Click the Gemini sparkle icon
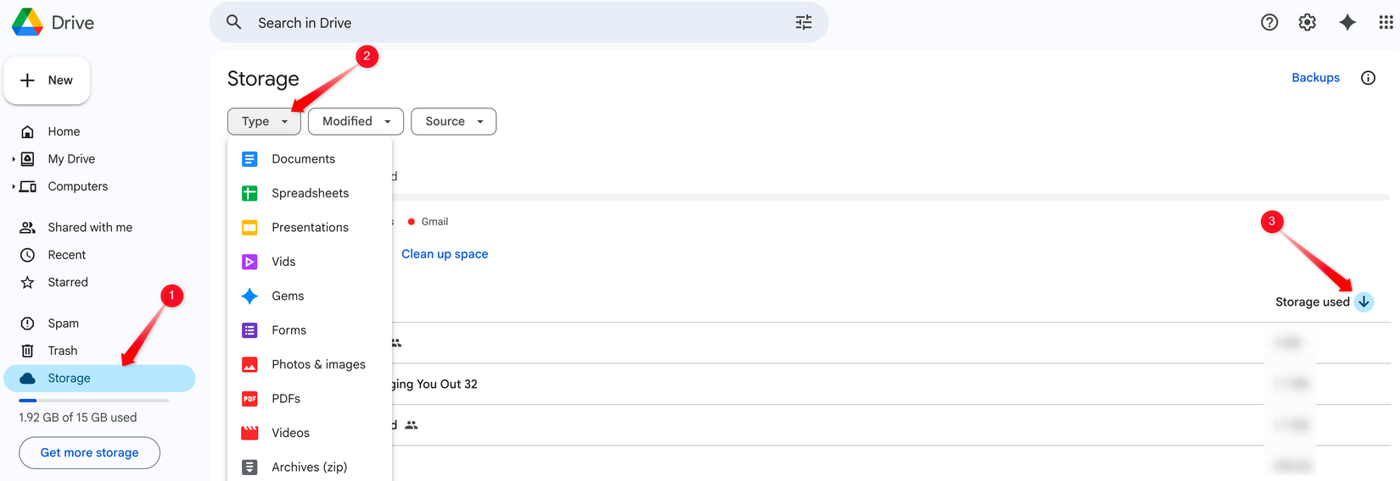1400x481 pixels. (1347, 23)
